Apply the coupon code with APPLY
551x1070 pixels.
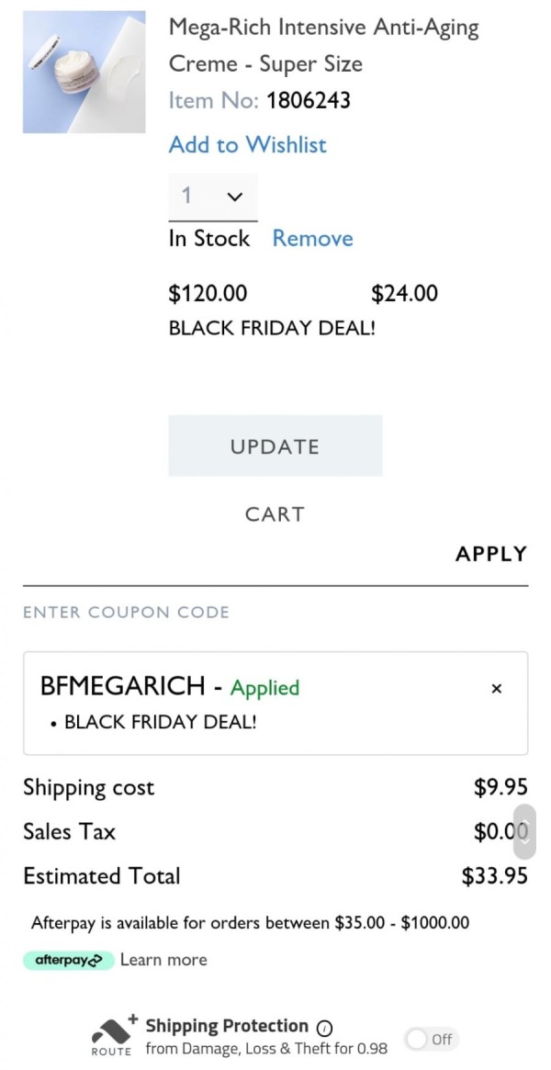[491, 554]
